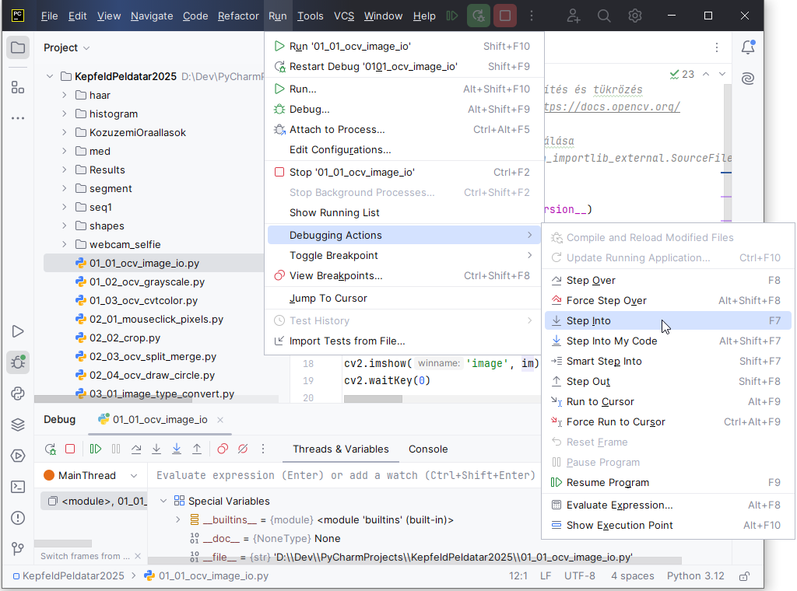Viewport: 797px width, 591px height.
Task: Expand the Results folder
Action: [x=64, y=170]
